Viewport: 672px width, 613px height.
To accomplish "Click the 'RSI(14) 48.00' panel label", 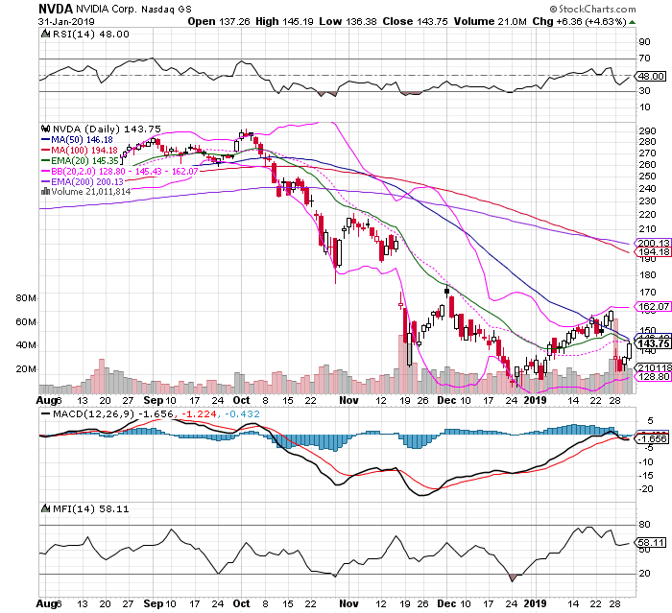I will (90, 35).
